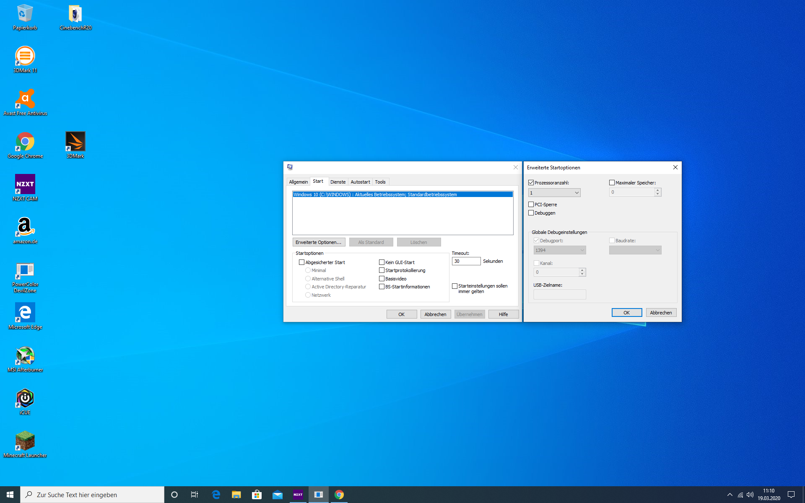Click Hilfe in the boot configuration dialog
Image resolution: width=805 pixels, height=503 pixels.
(x=503, y=314)
